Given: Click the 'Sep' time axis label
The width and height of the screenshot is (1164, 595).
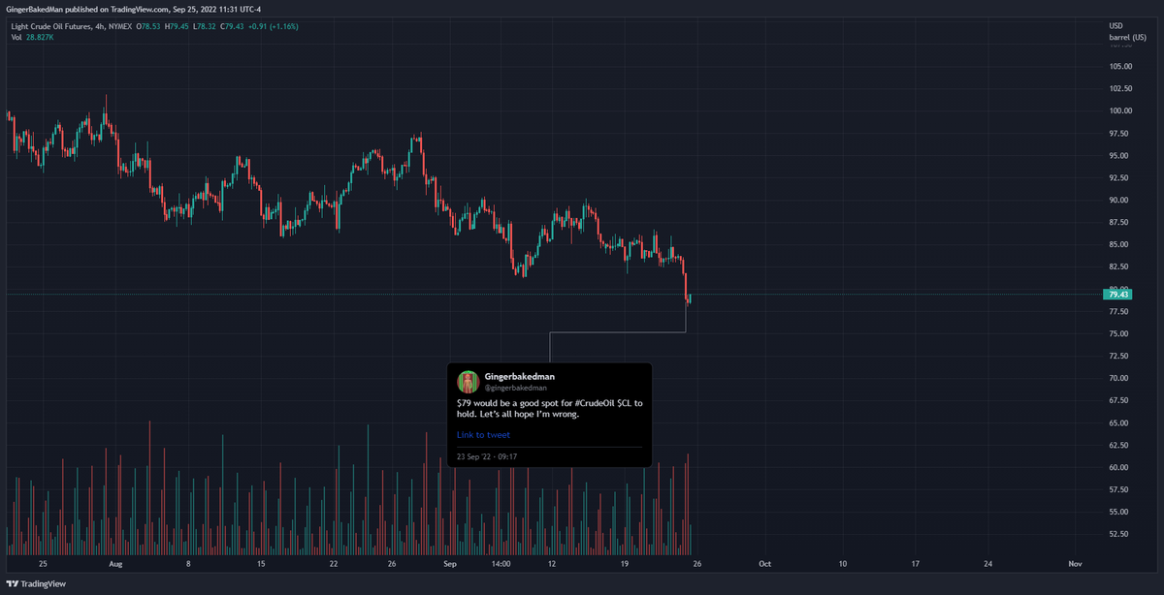Looking at the screenshot, I should 450,563.
